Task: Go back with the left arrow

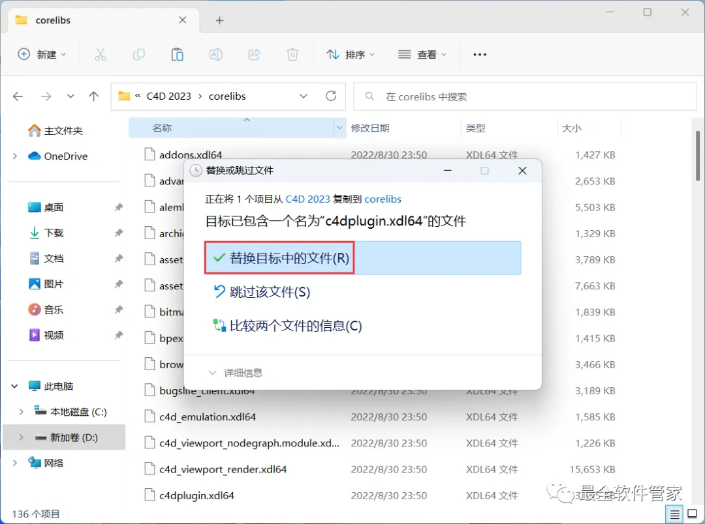Action: [x=18, y=96]
